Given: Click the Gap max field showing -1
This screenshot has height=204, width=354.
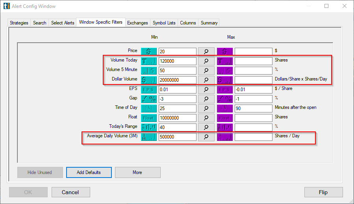Looking at the screenshot, I should [x=254, y=99].
